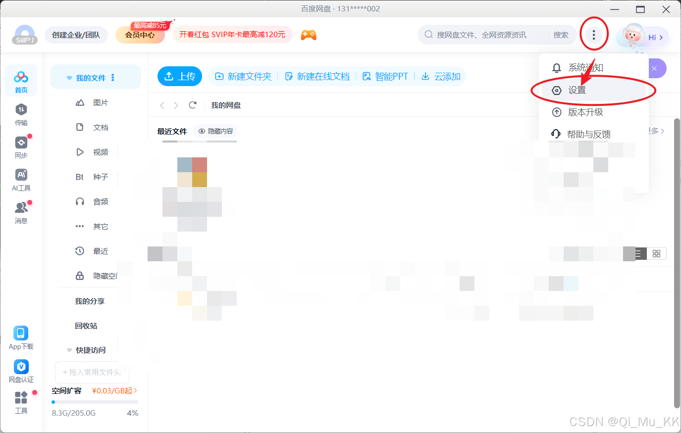
Task: Click 新建文件夹 new folder
Action: click(x=243, y=76)
